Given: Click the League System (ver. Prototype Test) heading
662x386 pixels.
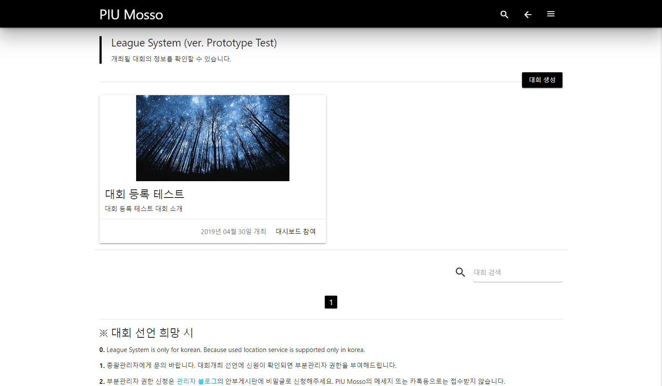Looking at the screenshot, I should click(x=194, y=43).
